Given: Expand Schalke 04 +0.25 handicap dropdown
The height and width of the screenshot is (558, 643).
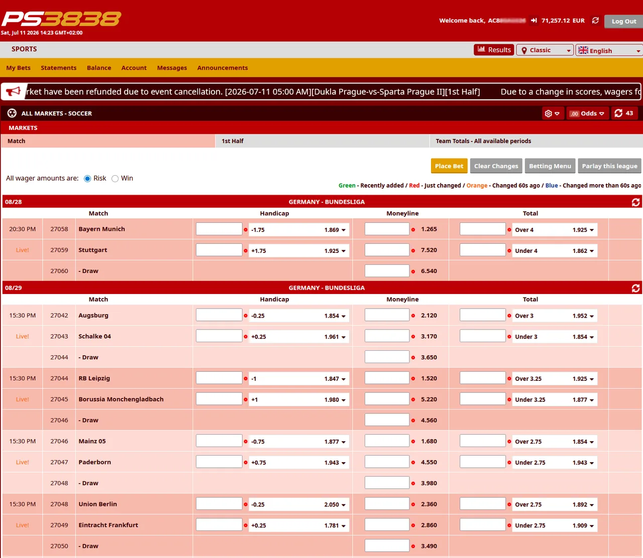Looking at the screenshot, I should pyautogui.click(x=299, y=337).
